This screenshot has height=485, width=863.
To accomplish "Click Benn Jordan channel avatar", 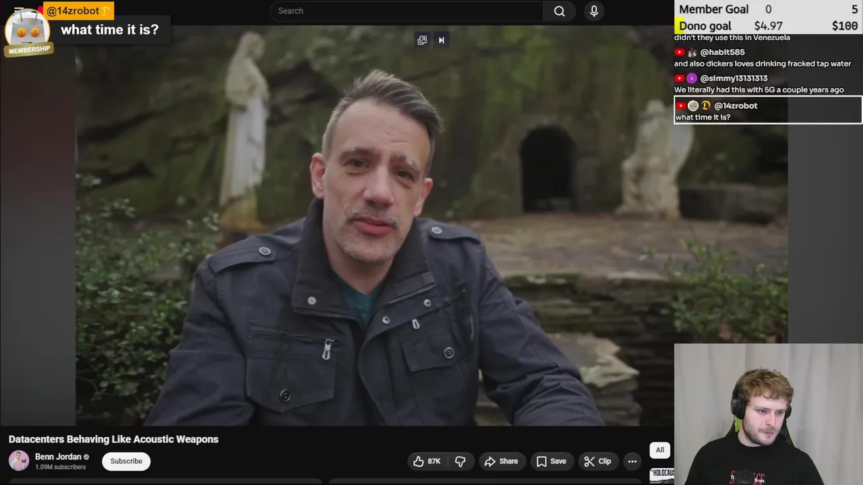I will tap(19, 461).
